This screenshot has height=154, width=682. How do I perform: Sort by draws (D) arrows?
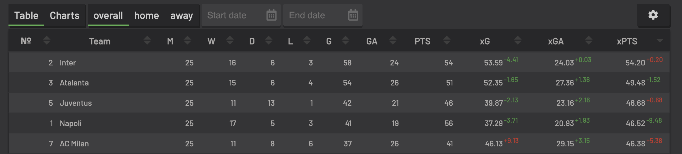pyautogui.click(x=269, y=41)
